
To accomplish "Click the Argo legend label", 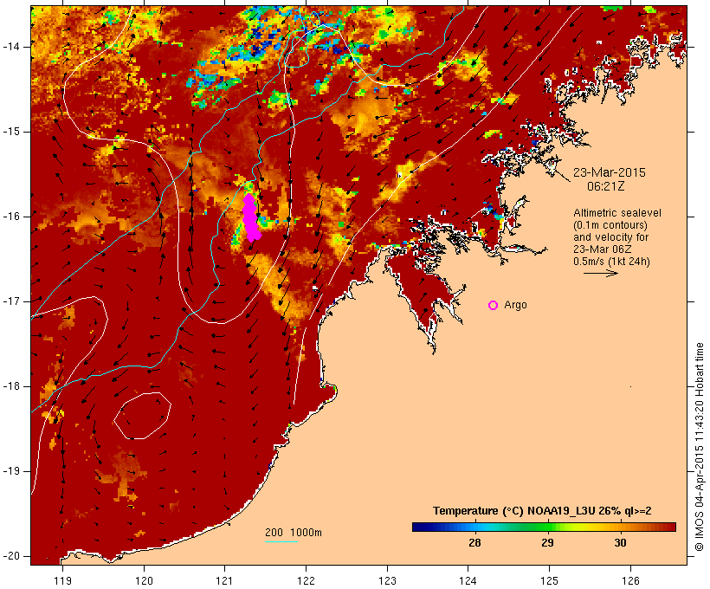I will (x=515, y=306).
